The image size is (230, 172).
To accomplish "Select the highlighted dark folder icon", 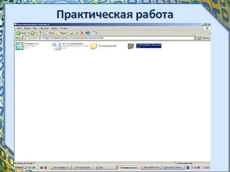I will click(131, 46).
